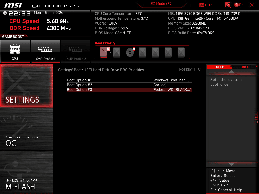Open Boot Option #3 selection
Screen dimensions: 259x194
coord(129,90)
